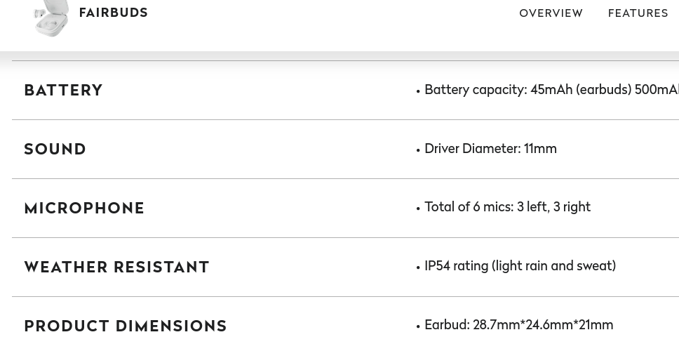679x344 pixels.
Task: Click bullet point beside Earbud dimensions
Action: click(x=418, y=326)
